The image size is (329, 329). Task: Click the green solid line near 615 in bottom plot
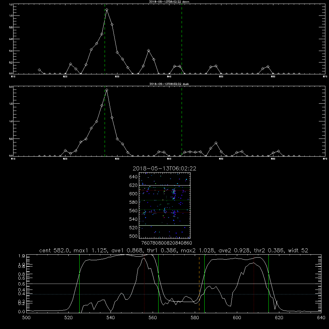point(268,283)
